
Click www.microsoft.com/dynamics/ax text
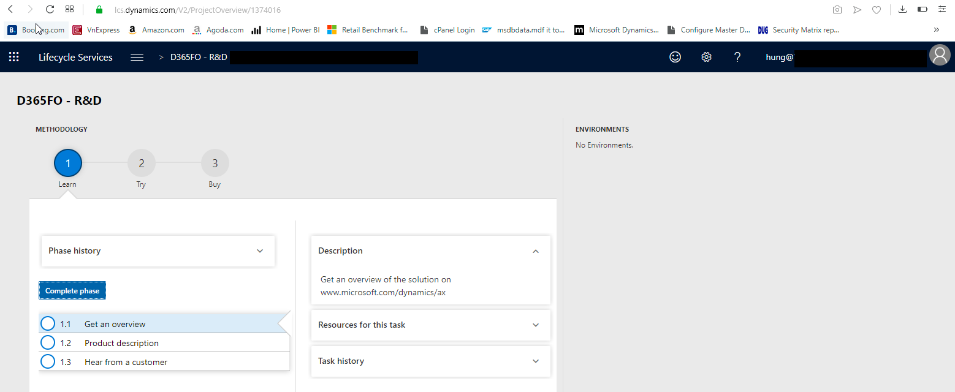point(383,292)
